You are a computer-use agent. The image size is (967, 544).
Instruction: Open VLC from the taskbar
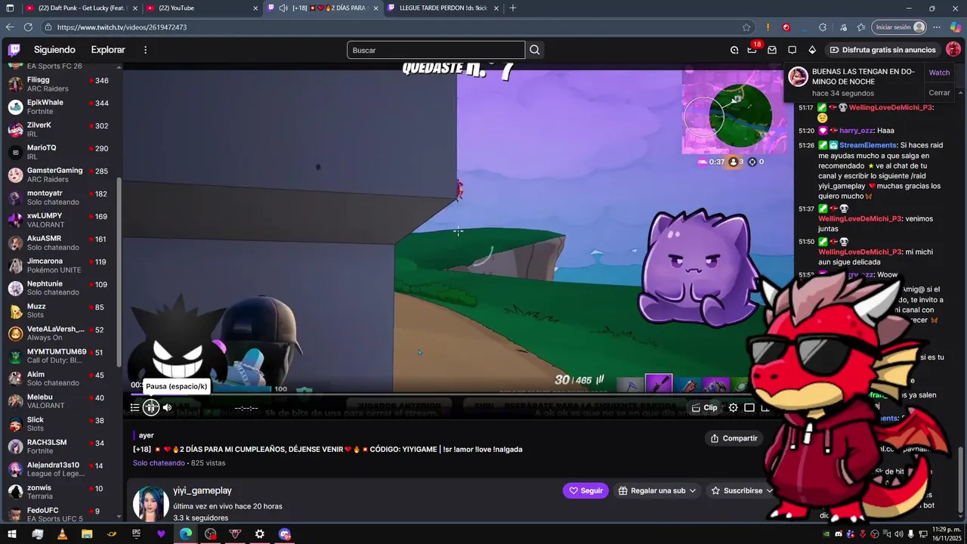point(62,534)
